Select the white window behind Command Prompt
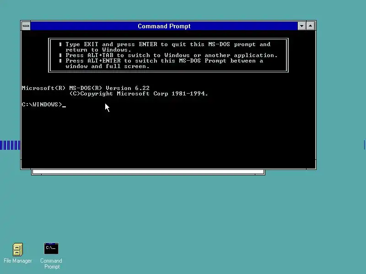The height and width of the screenshot is (274, 366). pos(148,173)
